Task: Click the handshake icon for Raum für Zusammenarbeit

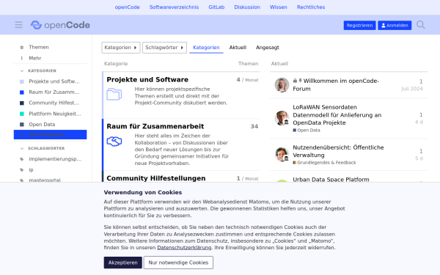Action: pyautogui.click(x=114, y=141)
